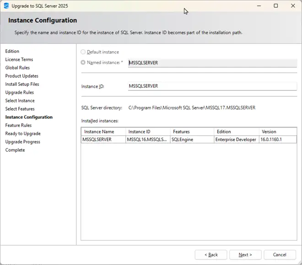Click the 16.0.1160.1 version cell
Image resolution: width=302 pixels, height=265 pixels.
coord(278,140)
